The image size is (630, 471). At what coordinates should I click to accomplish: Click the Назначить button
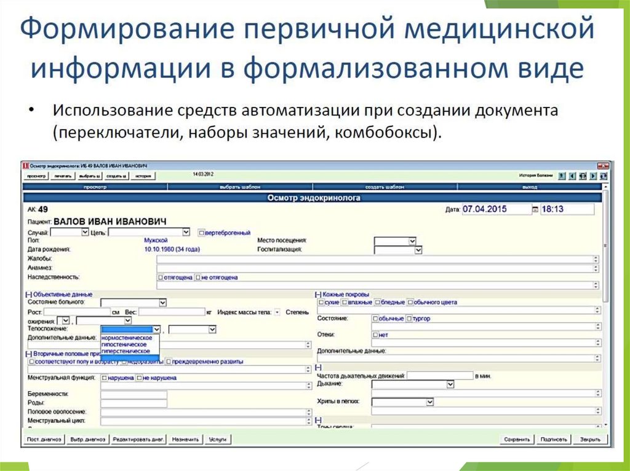(x=186, y=440)
